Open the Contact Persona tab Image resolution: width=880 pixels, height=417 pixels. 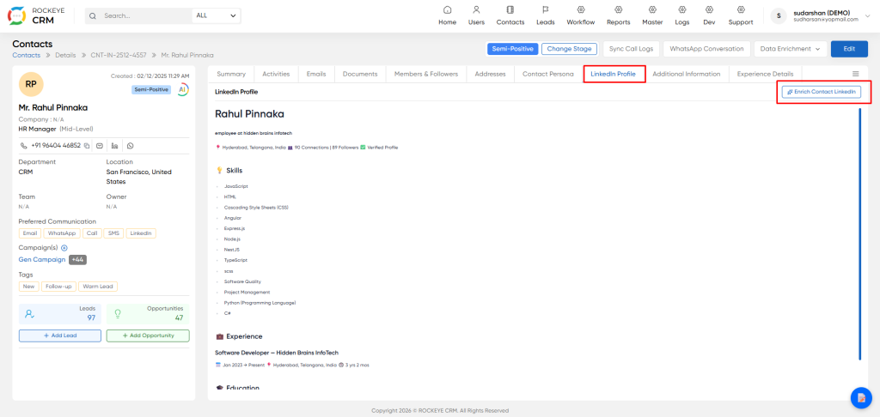tap(548, 74)
